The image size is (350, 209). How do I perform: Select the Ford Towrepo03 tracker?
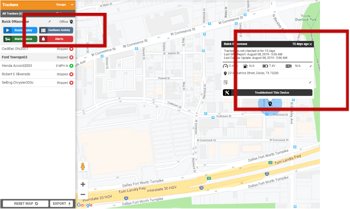pos(38,57)
